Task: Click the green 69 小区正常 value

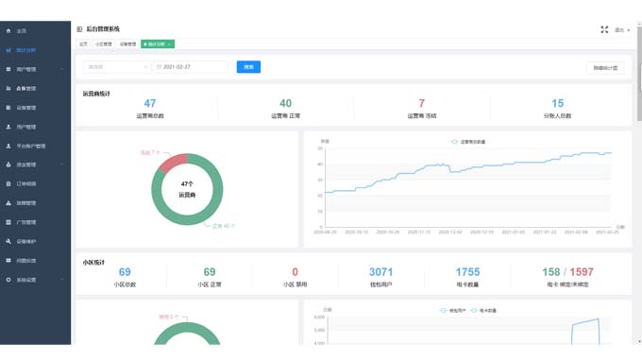Action: click(x=210, y=272)
